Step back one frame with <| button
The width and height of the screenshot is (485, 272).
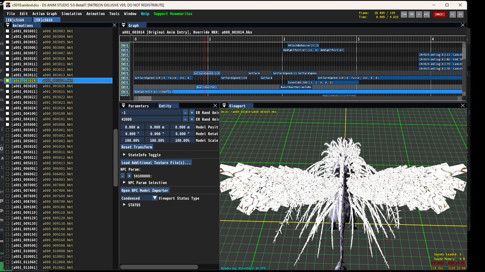[x=452, y=14]
